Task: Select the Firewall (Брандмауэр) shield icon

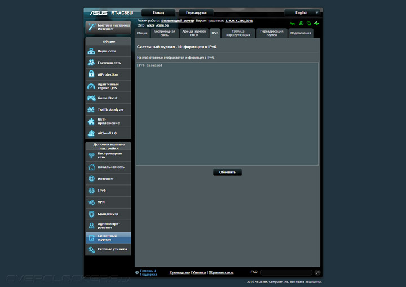Action: click(x=91, y=214)
